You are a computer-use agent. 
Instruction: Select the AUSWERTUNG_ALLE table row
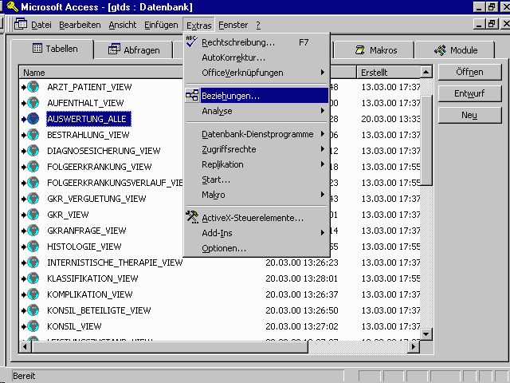pyautogui.click(x=88, y=119)
